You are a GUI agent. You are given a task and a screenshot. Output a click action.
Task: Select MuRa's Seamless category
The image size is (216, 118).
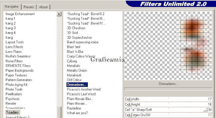tap(18, 56)
